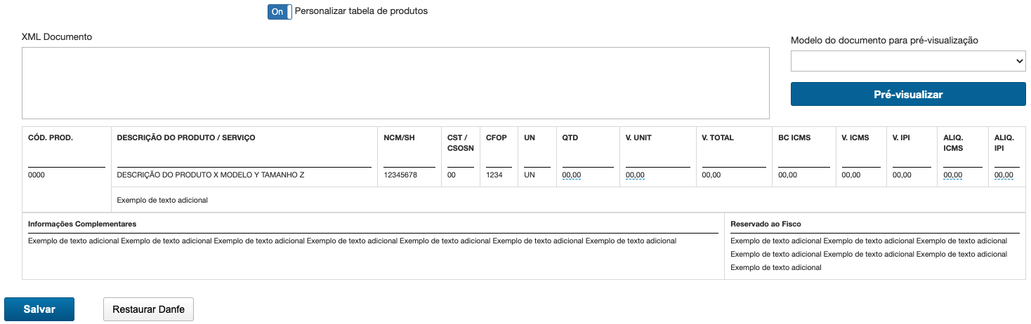1031x324 pixels.
Task: Click the QTD column header
Action: (x=570, y=137)
